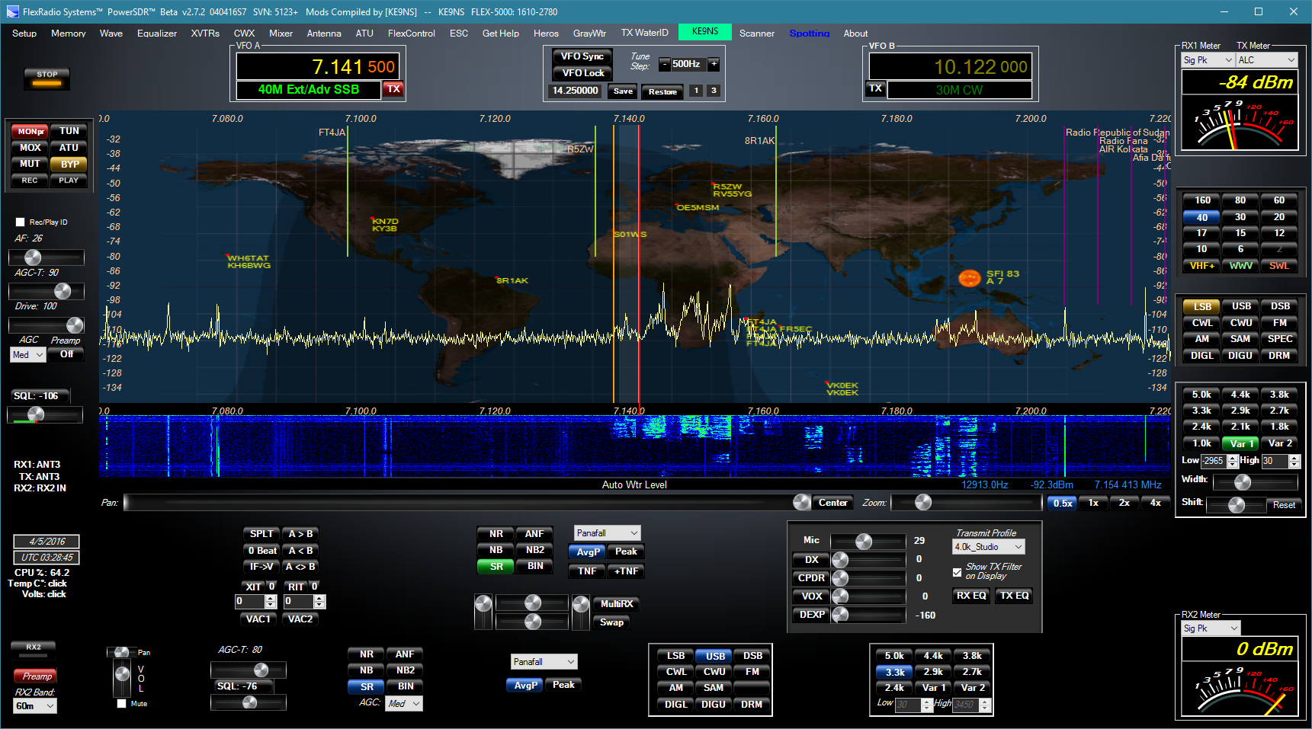Image resolution: width=1312 pixels, height=729 pixels.
Task: Activate BIN binaural mode
Action: 534,566
